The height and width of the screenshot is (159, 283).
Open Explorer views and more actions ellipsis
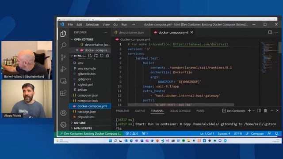click(105, 32)
